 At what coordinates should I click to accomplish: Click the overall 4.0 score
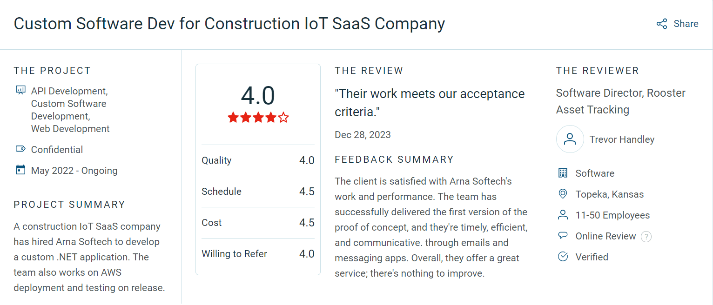[x=258, y=96]
